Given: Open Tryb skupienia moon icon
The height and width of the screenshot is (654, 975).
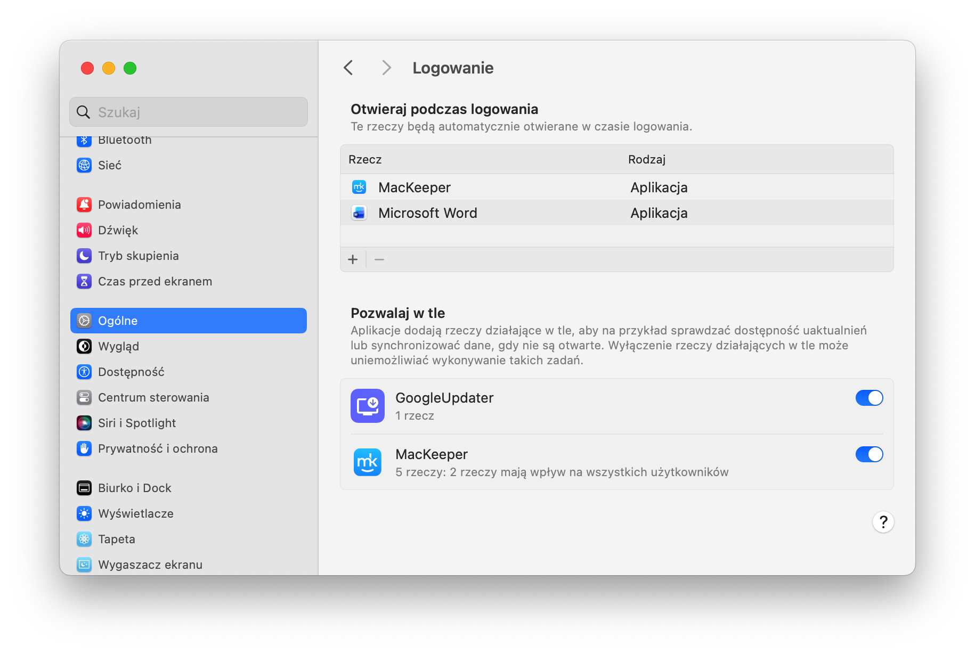Looking at the screenshot, I should [x=84, y=256].
